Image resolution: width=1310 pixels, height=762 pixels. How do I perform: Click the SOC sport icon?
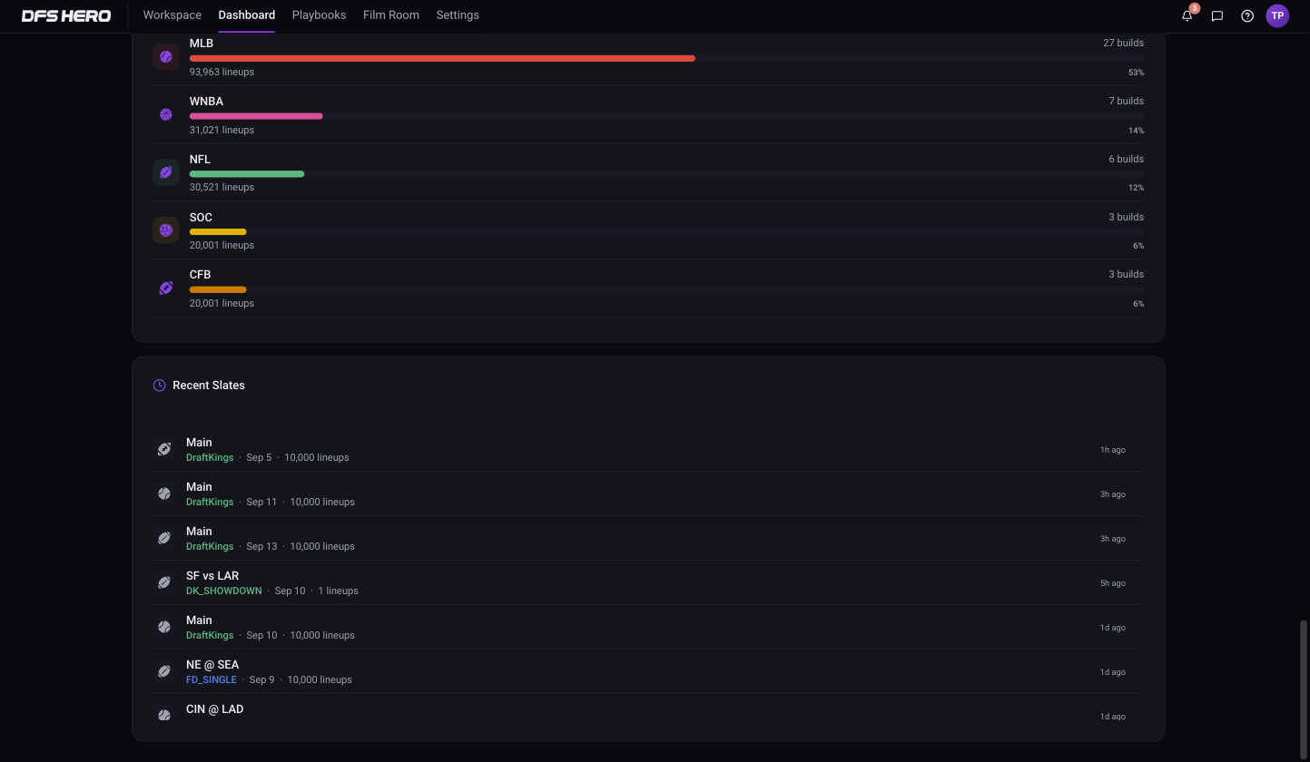(166, 230)
